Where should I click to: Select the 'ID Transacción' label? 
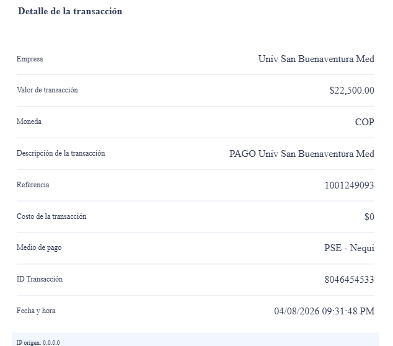pos(40,279)
